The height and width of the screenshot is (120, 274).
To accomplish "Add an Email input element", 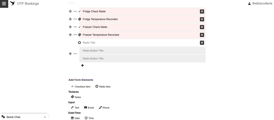I will 89,108.
